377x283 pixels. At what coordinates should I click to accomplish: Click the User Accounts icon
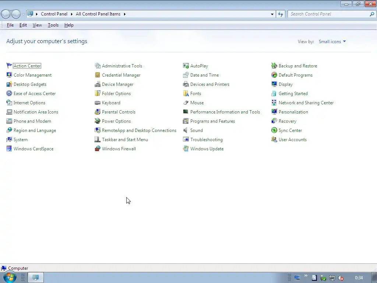click(274, 140)
